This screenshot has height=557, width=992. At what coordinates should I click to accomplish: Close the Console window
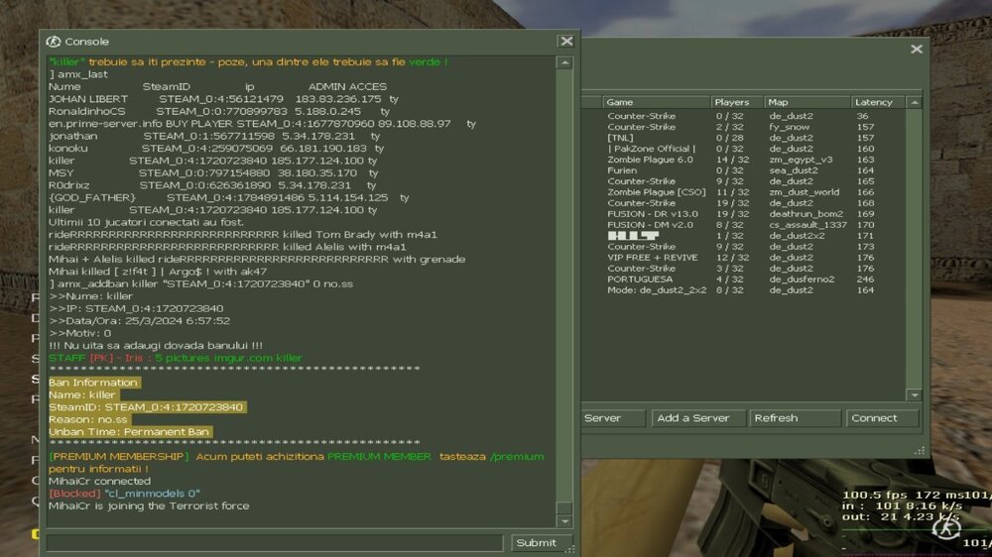click(565, 42)
